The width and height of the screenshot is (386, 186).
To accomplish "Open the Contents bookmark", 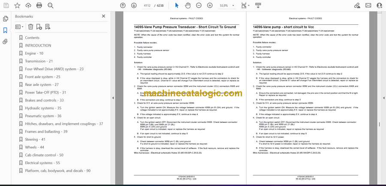I will point(32,38).
